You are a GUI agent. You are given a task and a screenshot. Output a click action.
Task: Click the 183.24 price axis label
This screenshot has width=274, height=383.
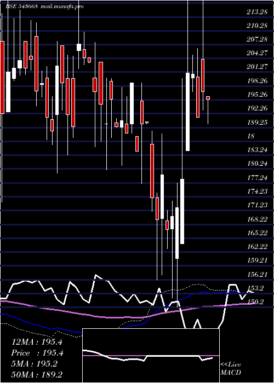click(258, 149)
